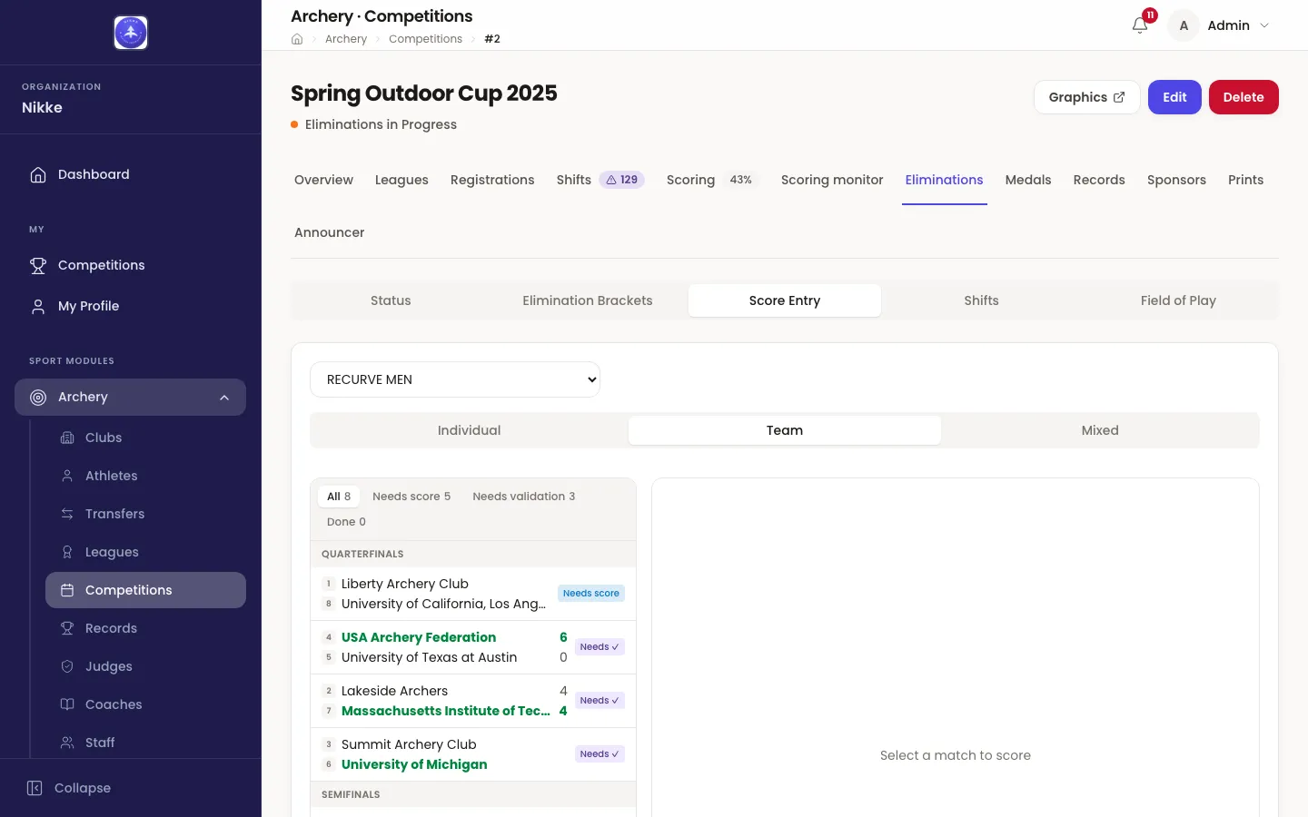Switch to Individual match type

click(469, 430)
